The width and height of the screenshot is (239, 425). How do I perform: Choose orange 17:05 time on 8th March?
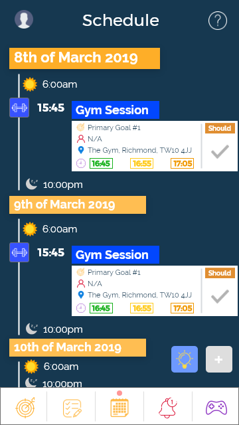[x=182, y=163]
